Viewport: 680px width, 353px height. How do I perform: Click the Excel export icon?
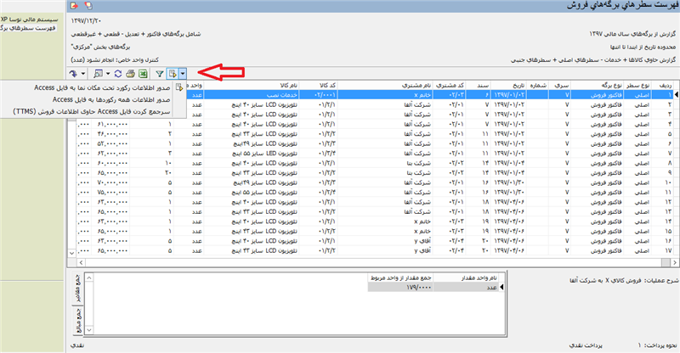pyautogui.click(x=143, y=76)
